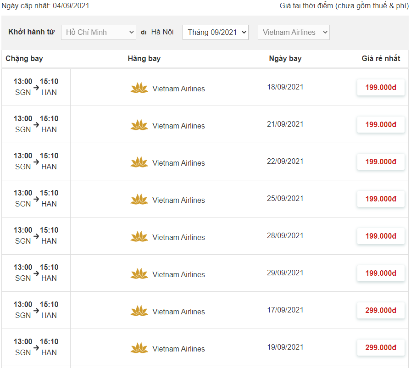Click the flight date 25/09/2021

click(285, 199)
